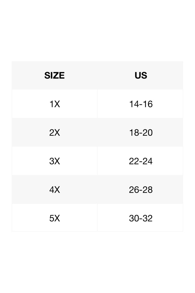Select the 3X size cell
This screenshot has height=293, width=195.
tap(55, 161)
